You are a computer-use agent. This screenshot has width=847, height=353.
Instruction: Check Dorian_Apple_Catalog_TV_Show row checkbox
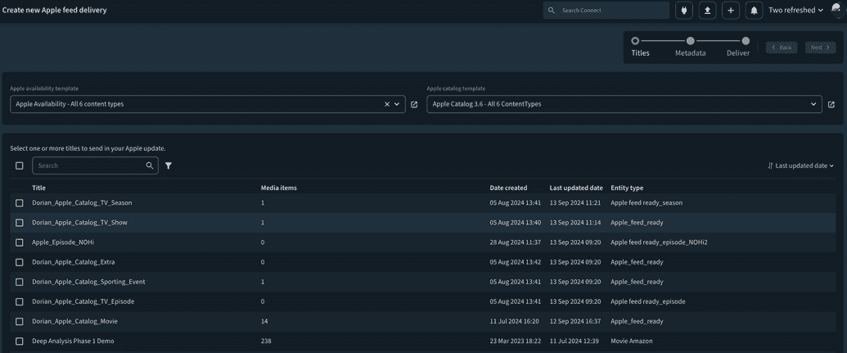20,223
